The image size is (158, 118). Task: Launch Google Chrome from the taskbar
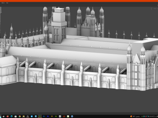(20, 116)
